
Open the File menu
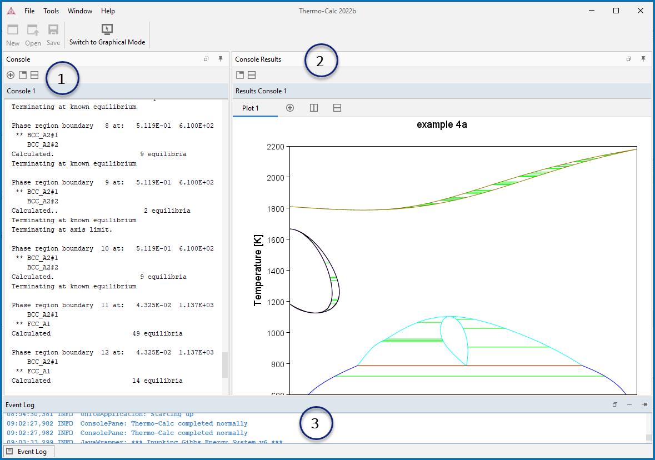point(29,11)
